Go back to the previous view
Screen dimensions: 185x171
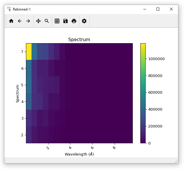(20, 21)
